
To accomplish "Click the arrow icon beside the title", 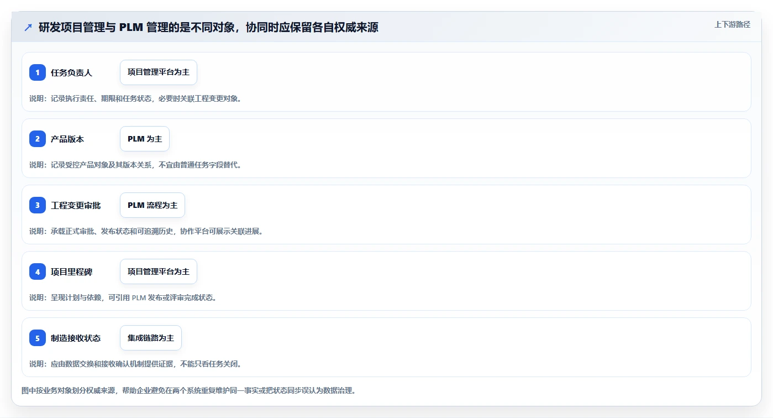I will point(28,27).
